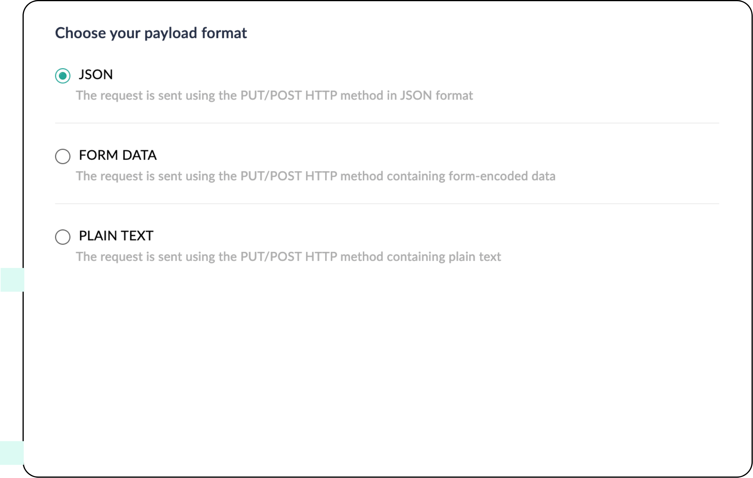Viewport: 753px width, 478px height.
Task: Click the JSON option's description text
Action: click(x=274, y=96)
